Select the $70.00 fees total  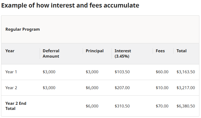(x=162, y=106)
